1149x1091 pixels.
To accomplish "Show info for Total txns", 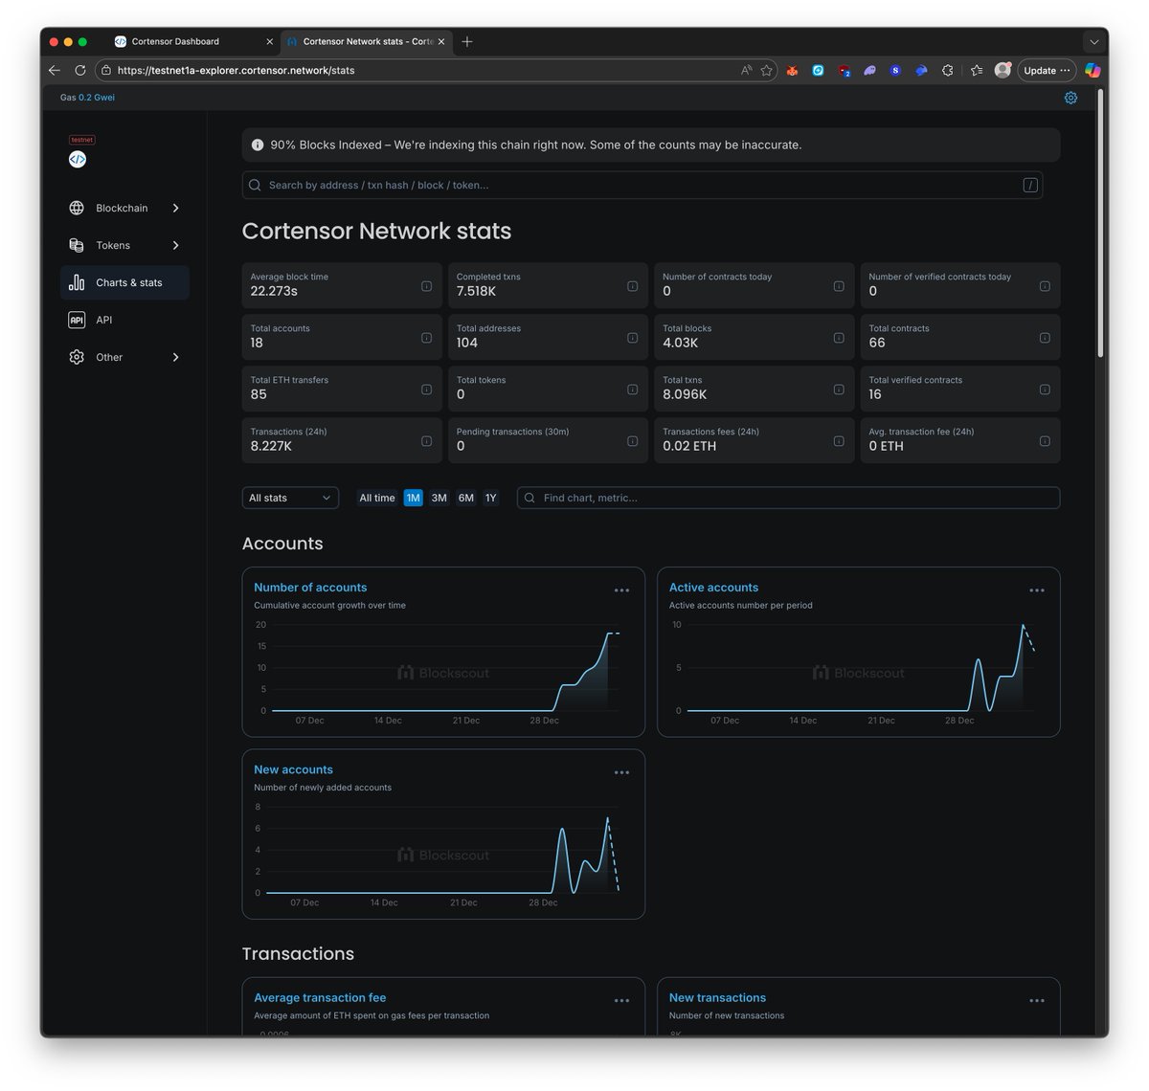I will [x=839, y=390].
